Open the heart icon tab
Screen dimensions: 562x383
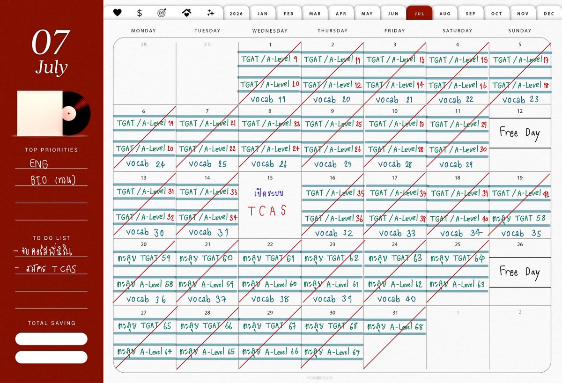click(x=117, y=13)
